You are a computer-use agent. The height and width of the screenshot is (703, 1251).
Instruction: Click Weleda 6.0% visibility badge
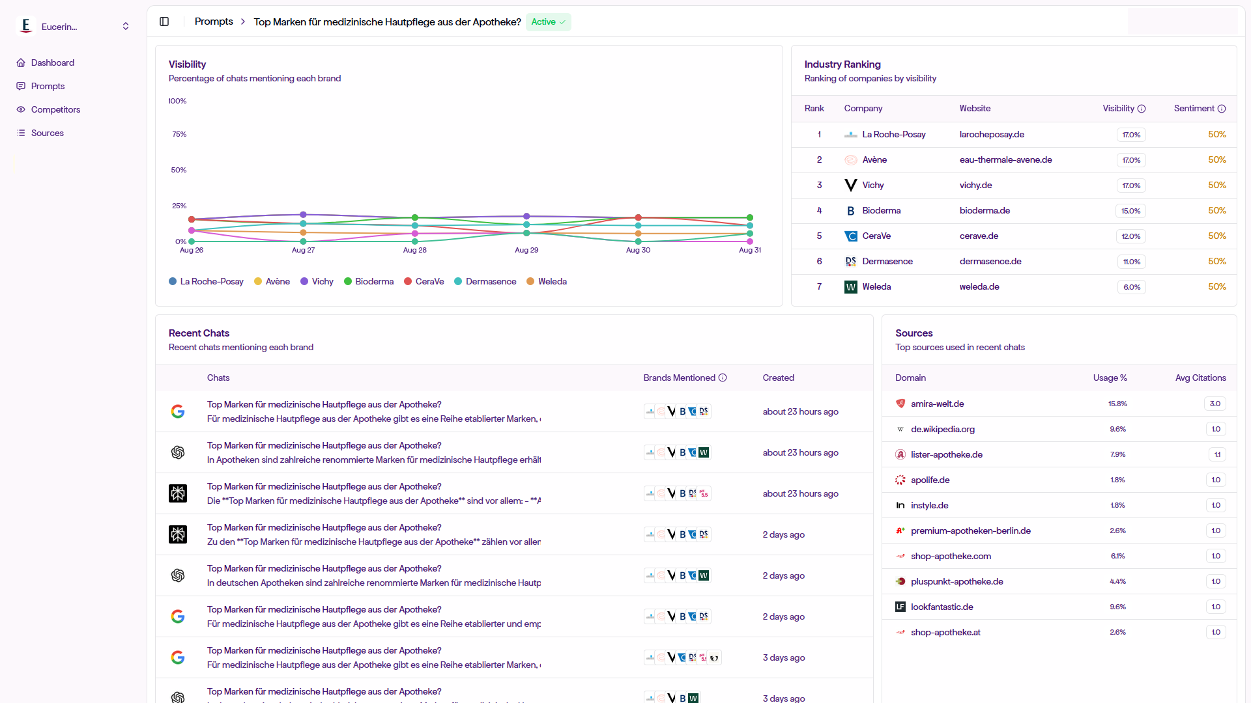tap(1132, 287)
